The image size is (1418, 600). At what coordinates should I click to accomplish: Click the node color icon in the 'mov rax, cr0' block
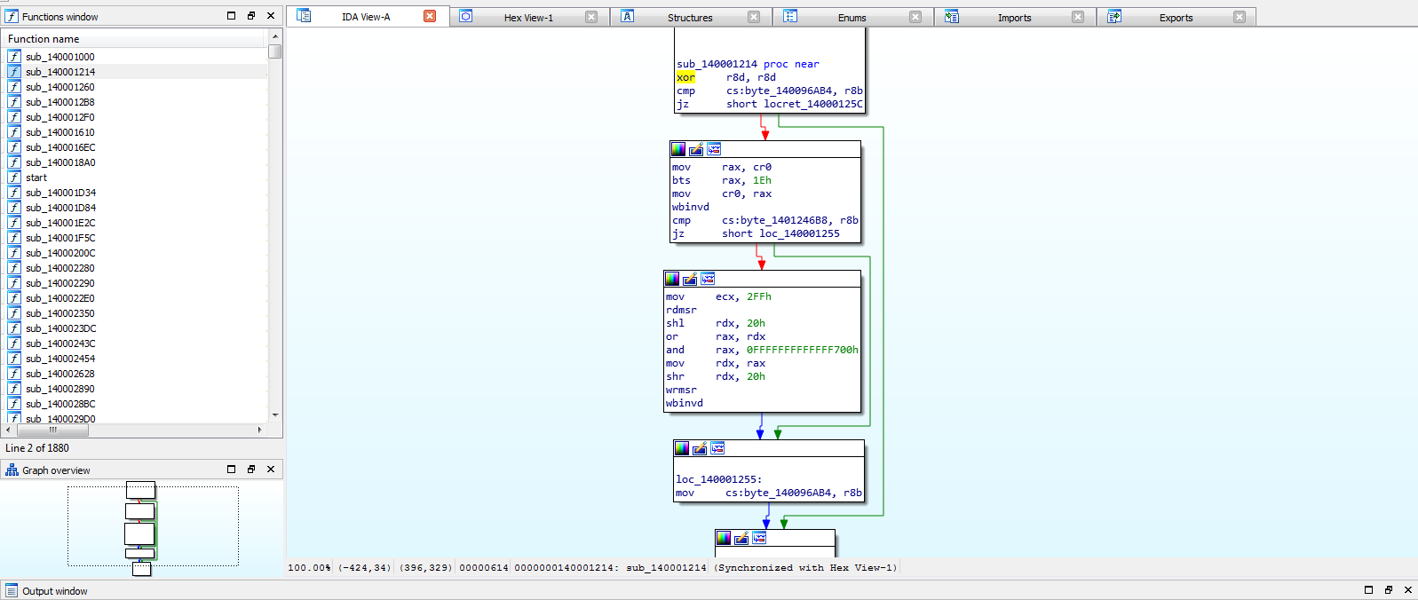(x=678, y=149)
